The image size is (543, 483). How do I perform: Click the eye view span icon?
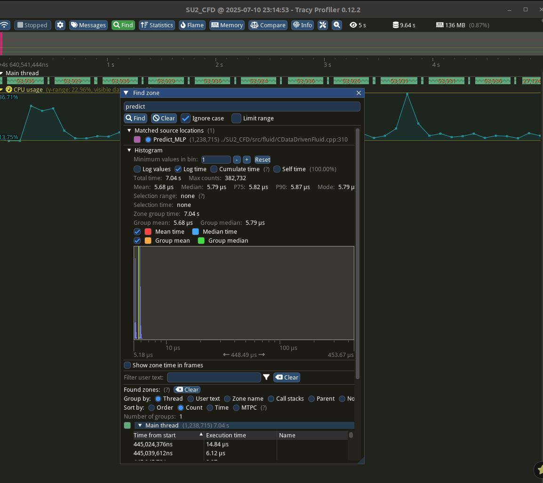(x=353, y=25)
